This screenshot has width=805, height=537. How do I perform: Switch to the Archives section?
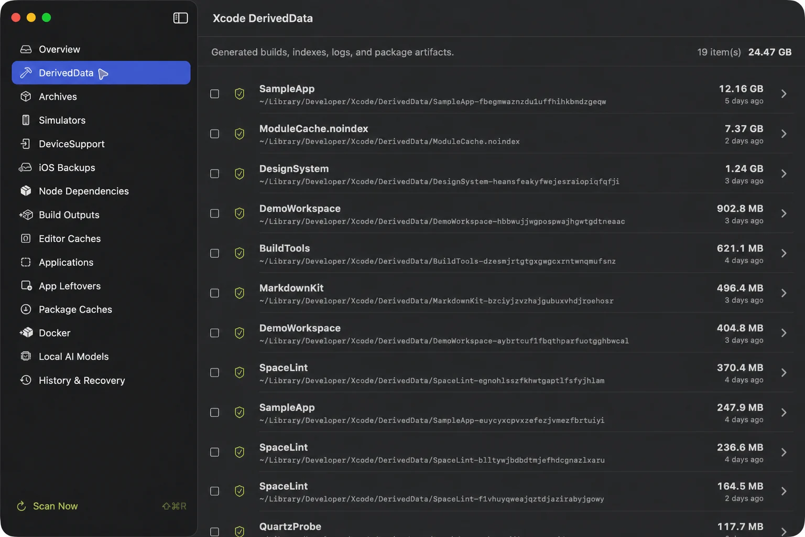101,96
